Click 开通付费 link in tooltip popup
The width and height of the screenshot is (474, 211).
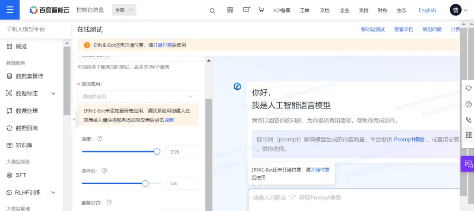320,170
